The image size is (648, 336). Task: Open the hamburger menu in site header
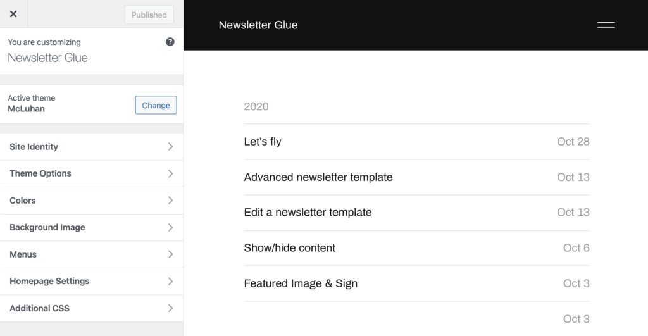(606, 25)
